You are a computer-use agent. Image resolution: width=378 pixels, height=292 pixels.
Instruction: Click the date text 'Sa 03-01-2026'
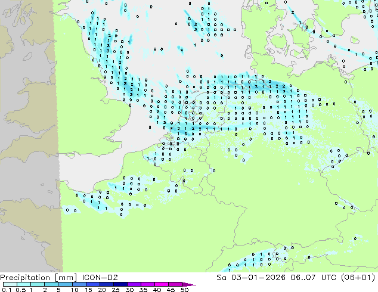point(251,278)
